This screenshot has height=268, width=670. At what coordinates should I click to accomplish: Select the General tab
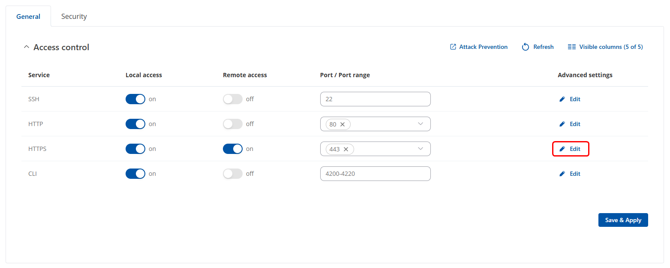pos(28,16)
